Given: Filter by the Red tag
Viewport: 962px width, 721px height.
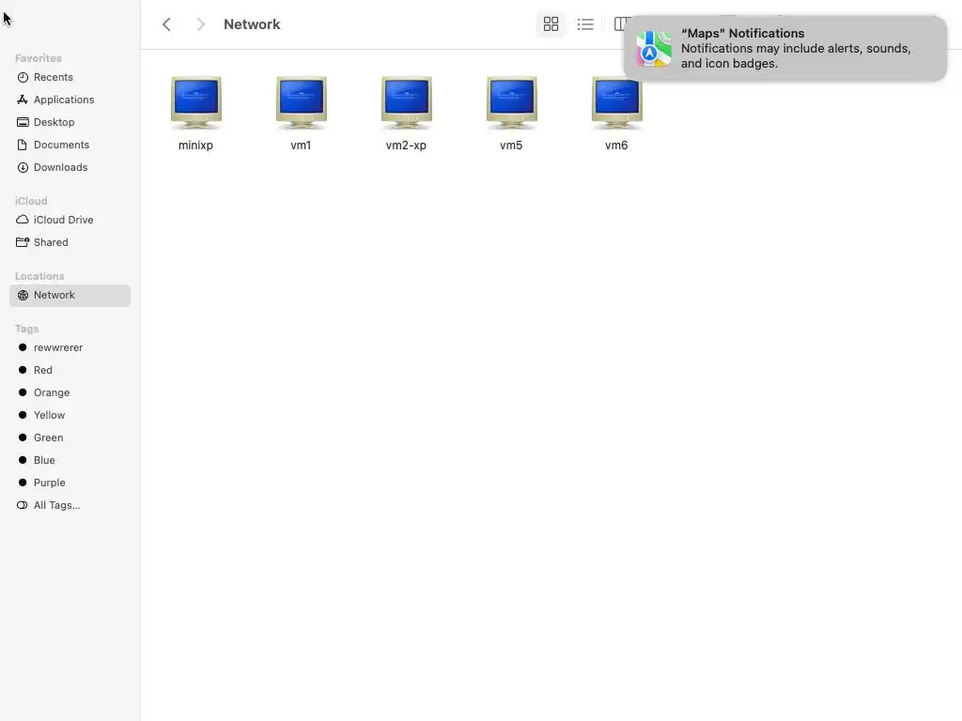Looking at the screenshot, I should 70,370.
